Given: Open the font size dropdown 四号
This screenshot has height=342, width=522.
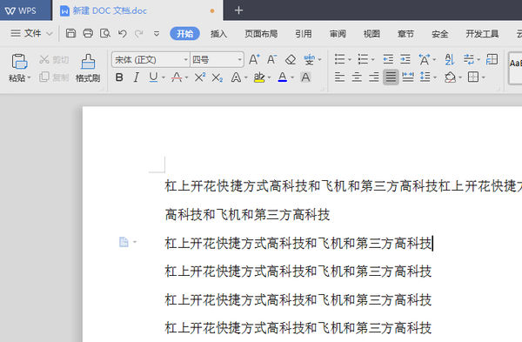Looking at the screenshot, I should click(217, 60).
